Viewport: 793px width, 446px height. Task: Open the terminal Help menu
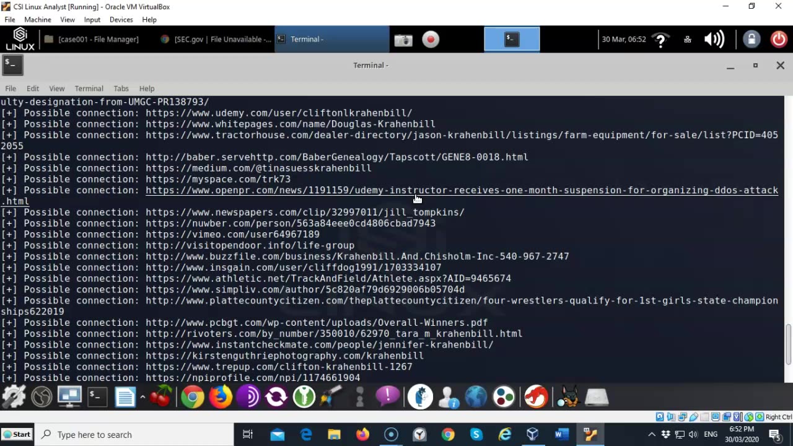click(147, 89)
